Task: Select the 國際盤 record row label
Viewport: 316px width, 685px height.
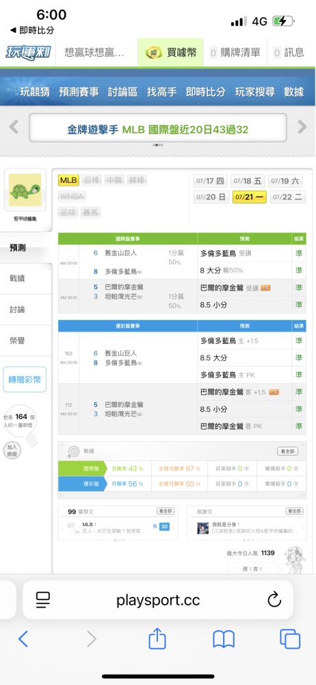Action: [82, 469]
